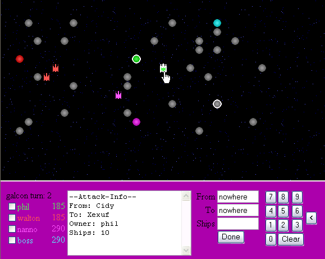Click the To destination field
Viewport: 325px width, 259px height.
click(x=238, y=210)
